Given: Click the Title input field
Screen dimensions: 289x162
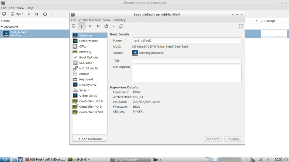Looking at the screenshot, I should 187,61.
